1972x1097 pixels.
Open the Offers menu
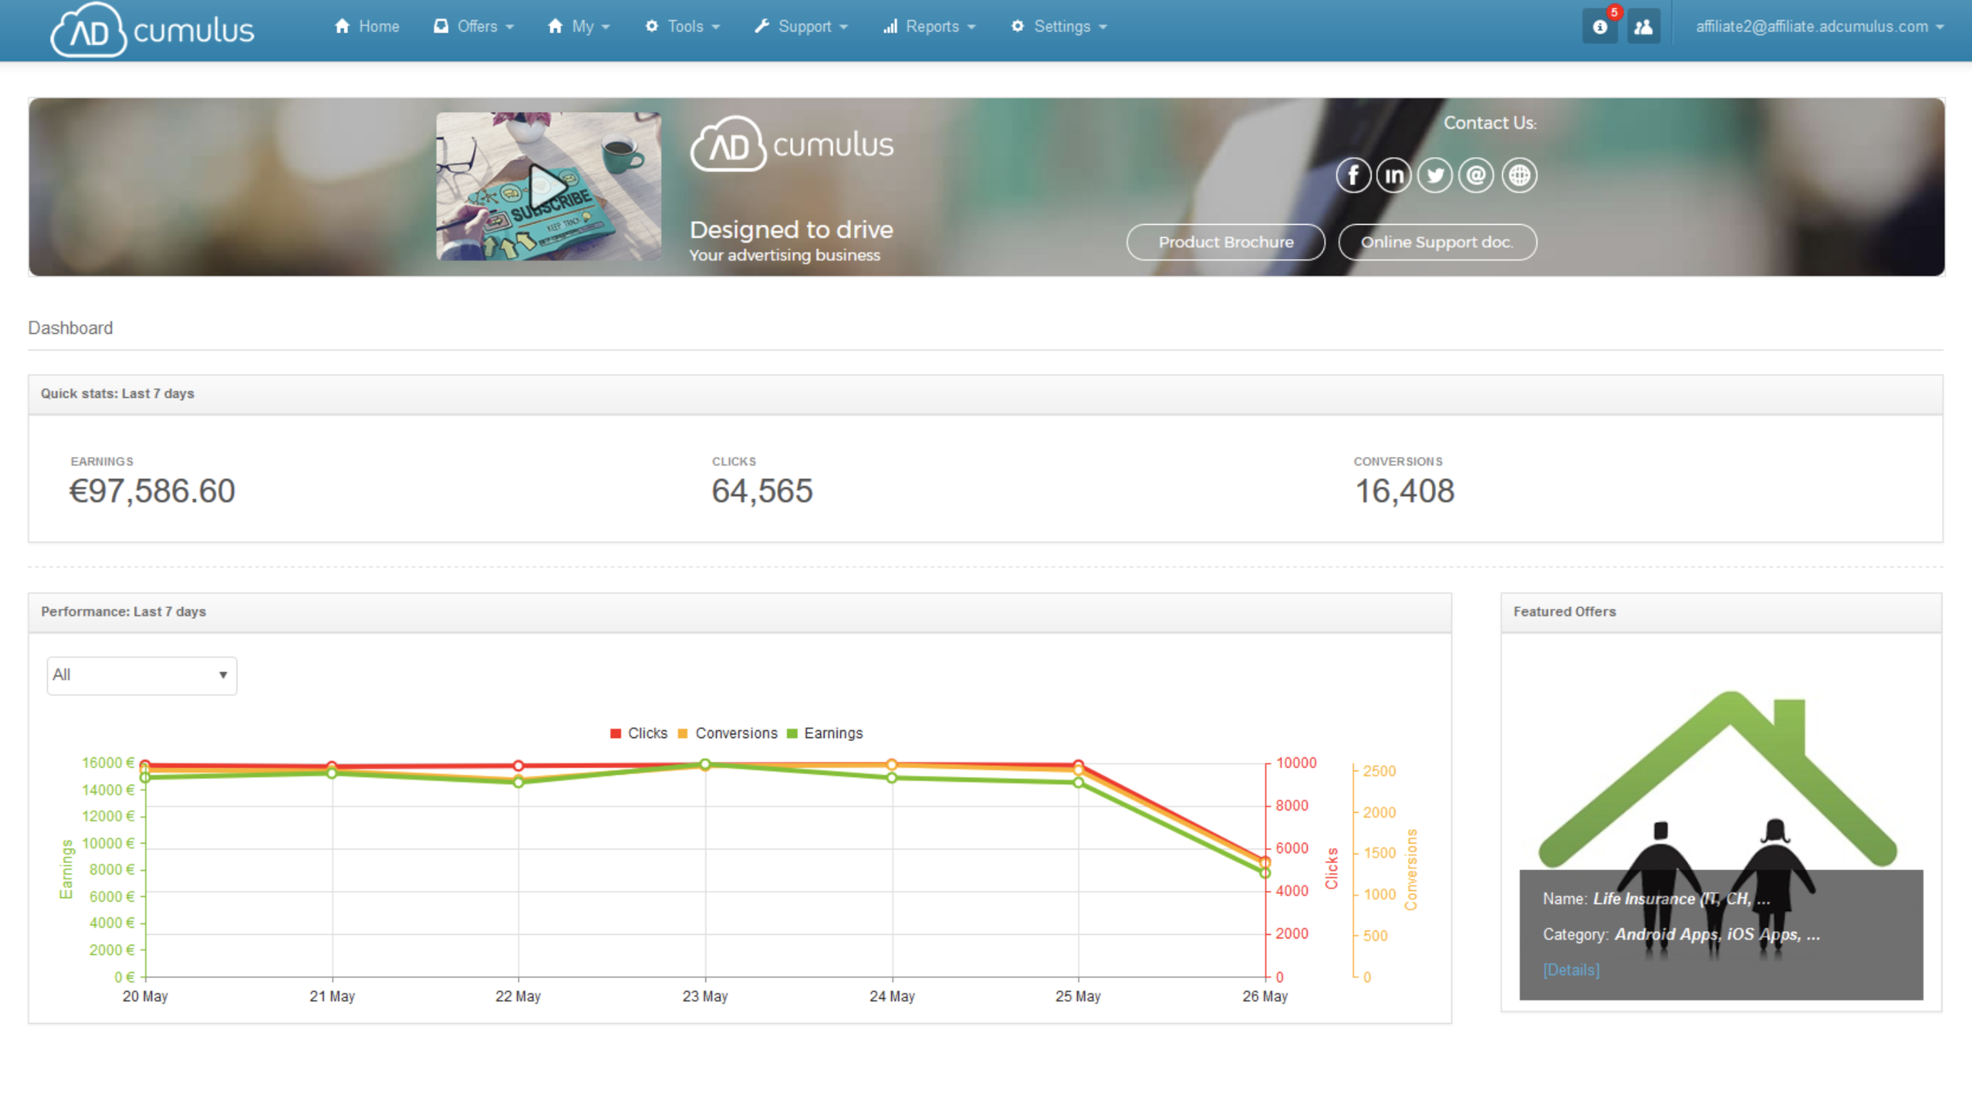click(474, 26)
